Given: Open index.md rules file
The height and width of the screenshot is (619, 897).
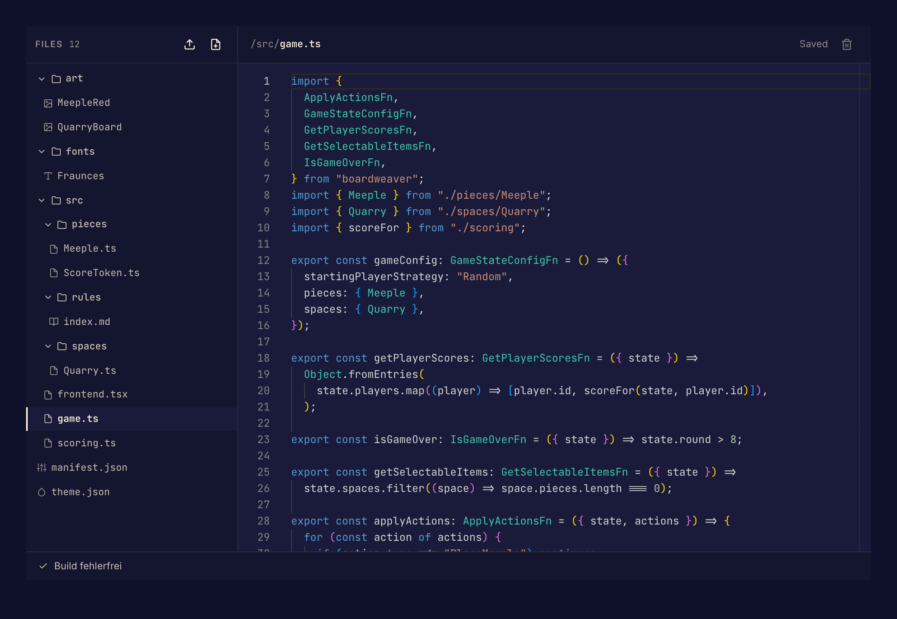Looking at the screenshot, I should point(132,322).
